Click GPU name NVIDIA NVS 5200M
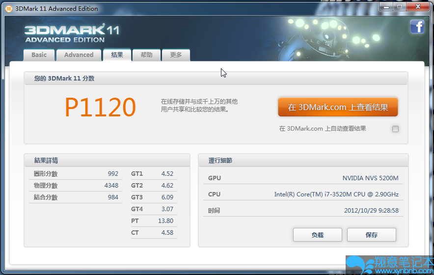Screen dimensions: 434x275 370,178
